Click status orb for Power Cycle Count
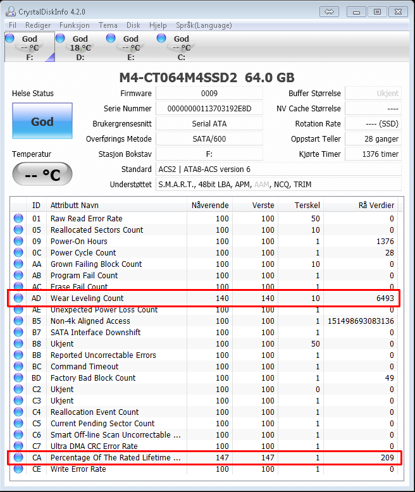 [18, 252]
